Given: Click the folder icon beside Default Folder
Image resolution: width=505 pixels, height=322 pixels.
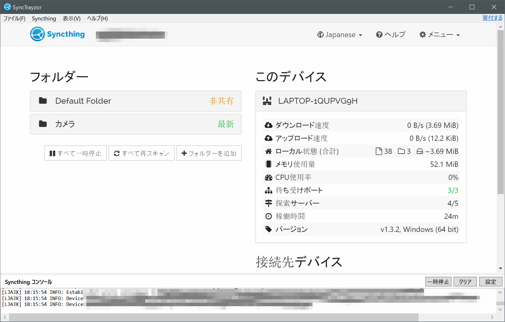Looking at the screenshot, I should click(x=43, y=101).
